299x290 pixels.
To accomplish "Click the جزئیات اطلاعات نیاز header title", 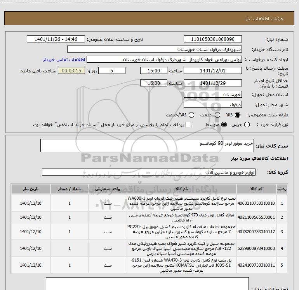I will [264, 19].
